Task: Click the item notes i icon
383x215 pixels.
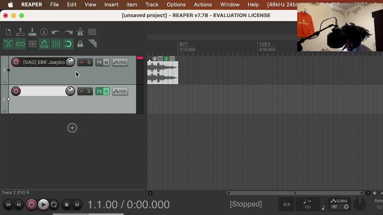Action: click(166, 59)
